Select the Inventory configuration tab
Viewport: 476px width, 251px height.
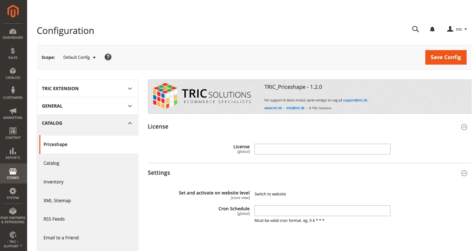pyautogui.click(x=54, y=182)
